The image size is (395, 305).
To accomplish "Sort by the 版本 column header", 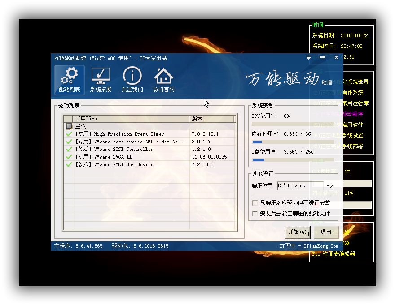I will pyautogui.click(x=212, y=119).
